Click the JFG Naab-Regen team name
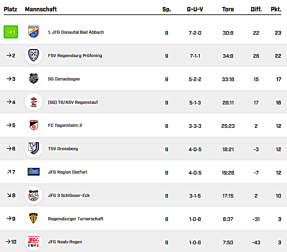 (65, 242)
